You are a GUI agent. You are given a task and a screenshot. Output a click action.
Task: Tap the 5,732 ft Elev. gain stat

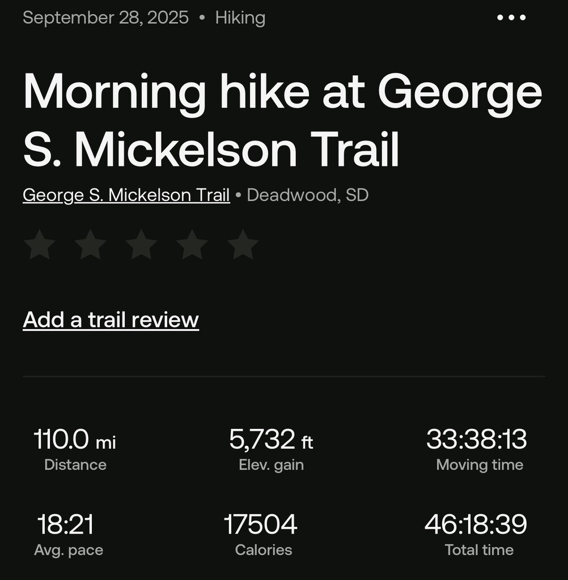(271, 440)
